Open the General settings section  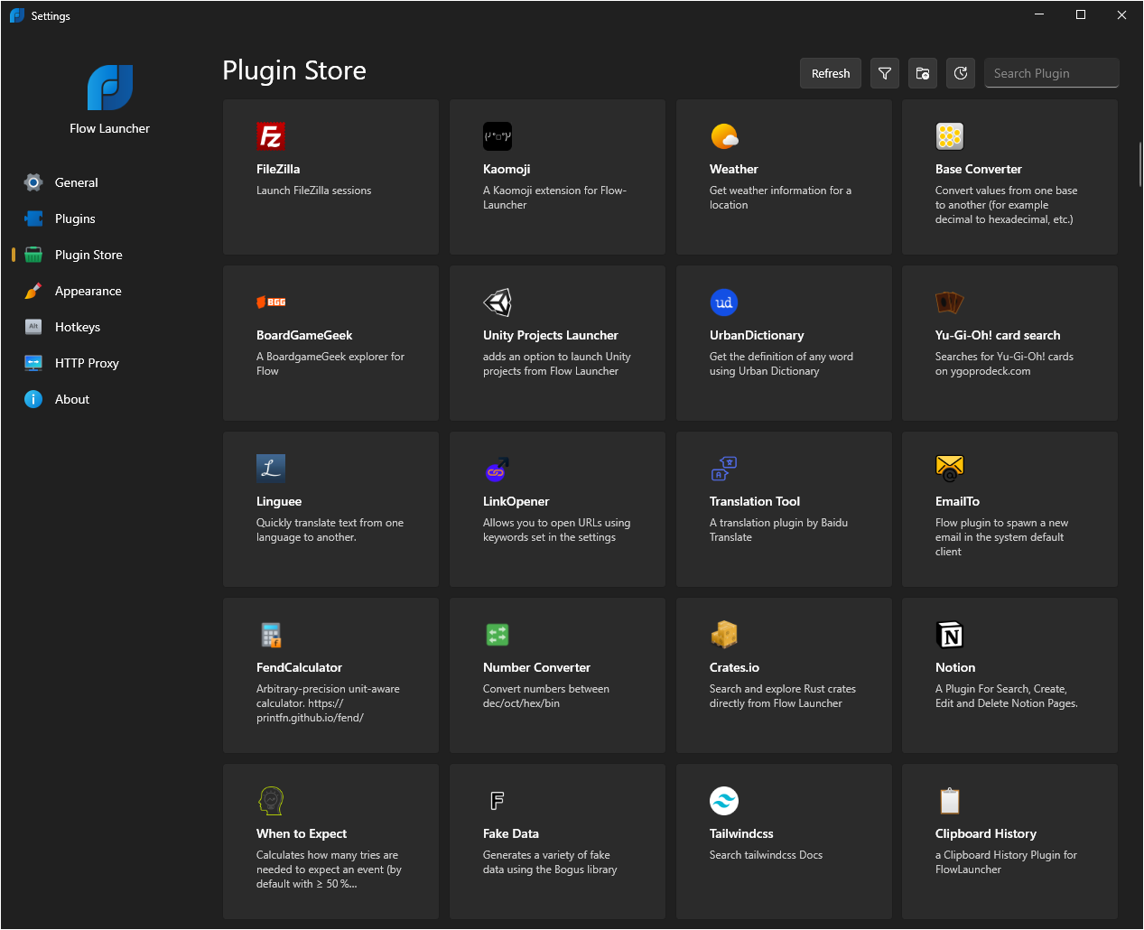(x=110, y=182)
